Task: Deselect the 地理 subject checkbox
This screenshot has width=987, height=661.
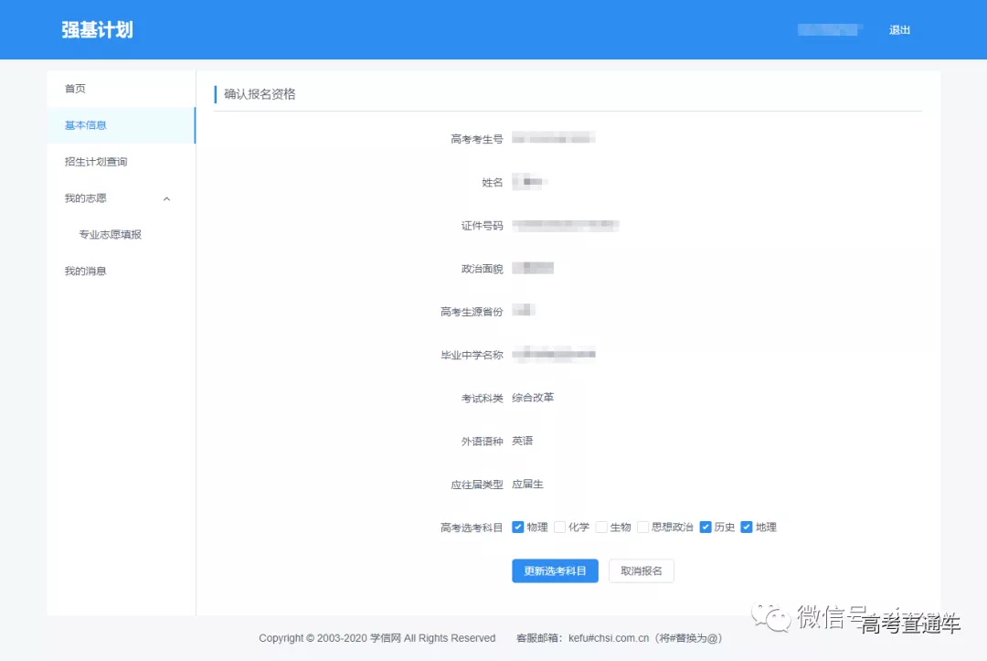Action: coord(747,527)
